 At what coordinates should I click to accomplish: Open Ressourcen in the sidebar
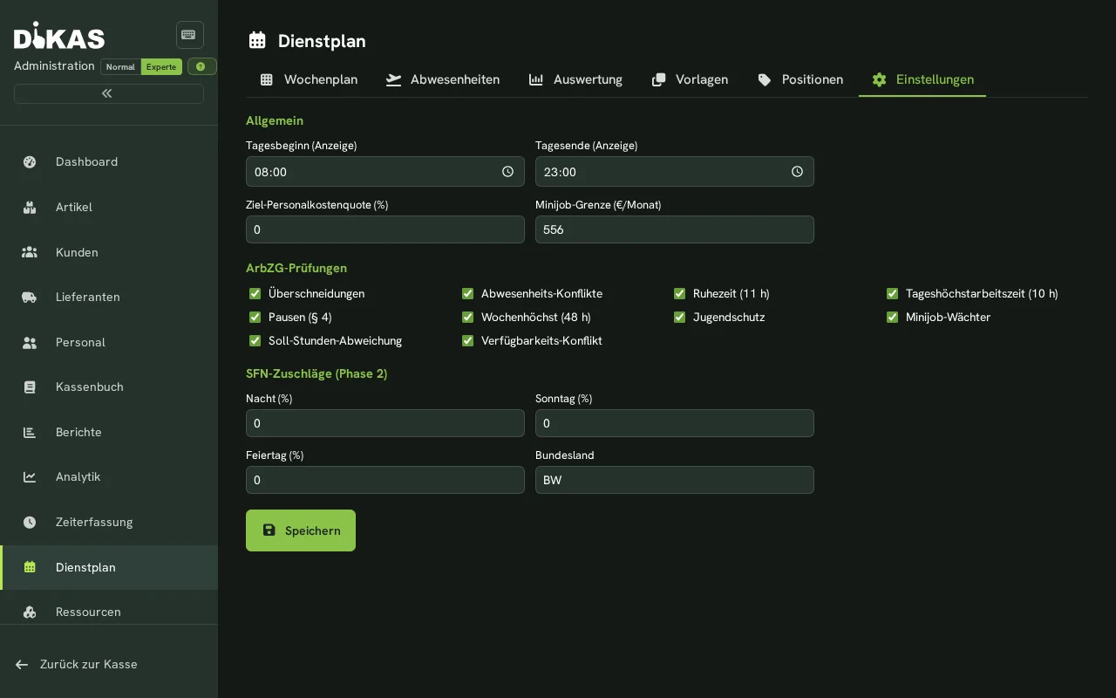pos(109,612)
